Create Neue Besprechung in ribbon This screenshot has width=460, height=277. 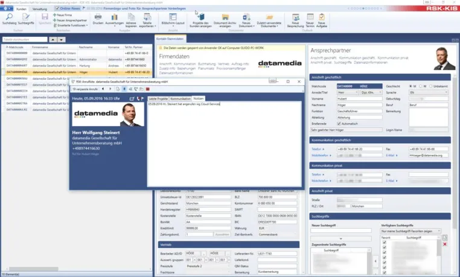[x=295, y=21]
